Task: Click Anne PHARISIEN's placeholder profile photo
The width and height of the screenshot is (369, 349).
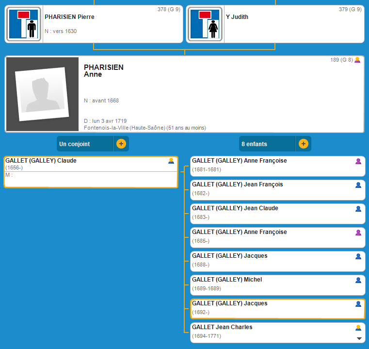Action: [x=42, y=94]
